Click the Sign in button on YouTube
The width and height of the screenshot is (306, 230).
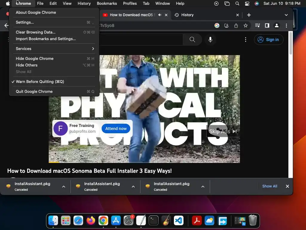pos(269,40)
